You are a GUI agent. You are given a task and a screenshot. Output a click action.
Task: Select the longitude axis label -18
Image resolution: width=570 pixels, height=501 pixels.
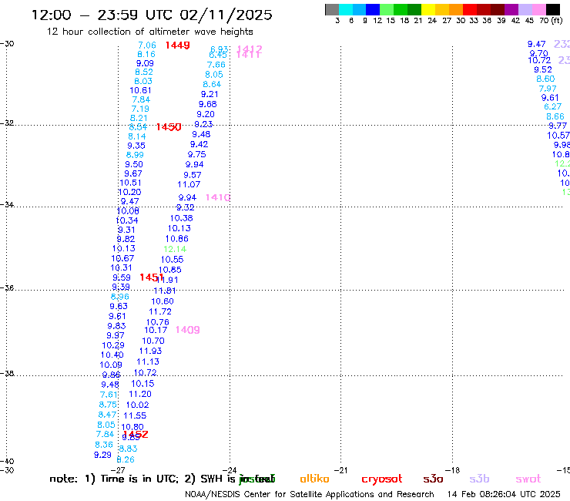[x=453, y=470]
